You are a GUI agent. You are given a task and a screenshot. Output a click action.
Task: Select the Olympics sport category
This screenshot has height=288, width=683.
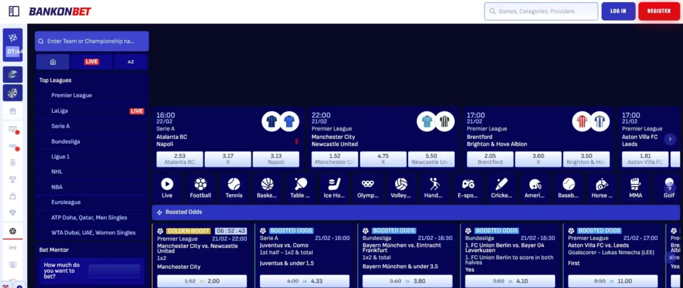[x=368, y=188]
